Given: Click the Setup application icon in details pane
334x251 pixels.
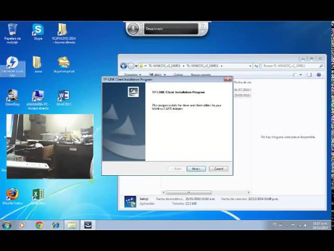Looking at the screenshot, I should click(x=130, y=201).
